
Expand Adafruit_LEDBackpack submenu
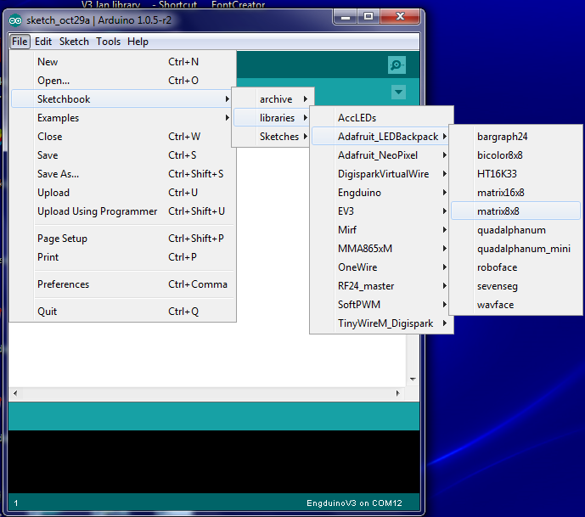(382, 137)
